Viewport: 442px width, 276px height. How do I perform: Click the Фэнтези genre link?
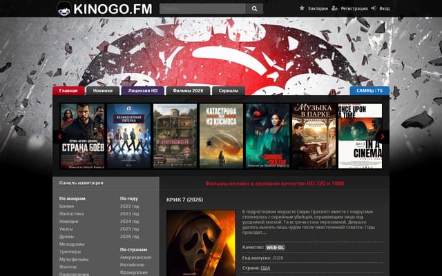pos(68,267)
